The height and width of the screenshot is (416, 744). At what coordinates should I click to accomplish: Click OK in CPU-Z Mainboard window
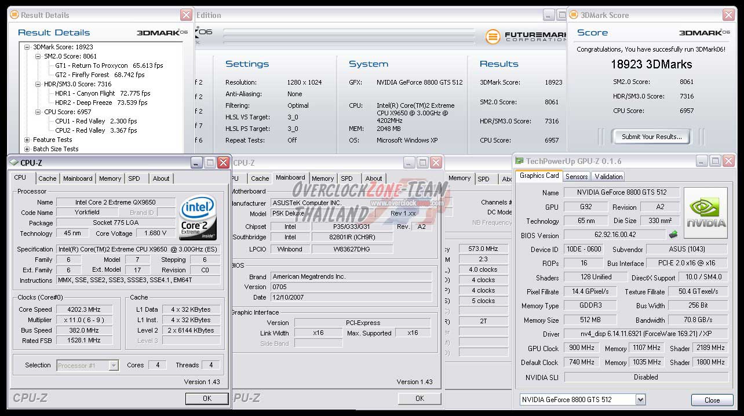(x=420, y=399)
